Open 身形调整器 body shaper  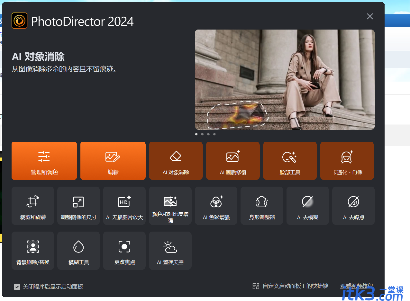point(262,206)
